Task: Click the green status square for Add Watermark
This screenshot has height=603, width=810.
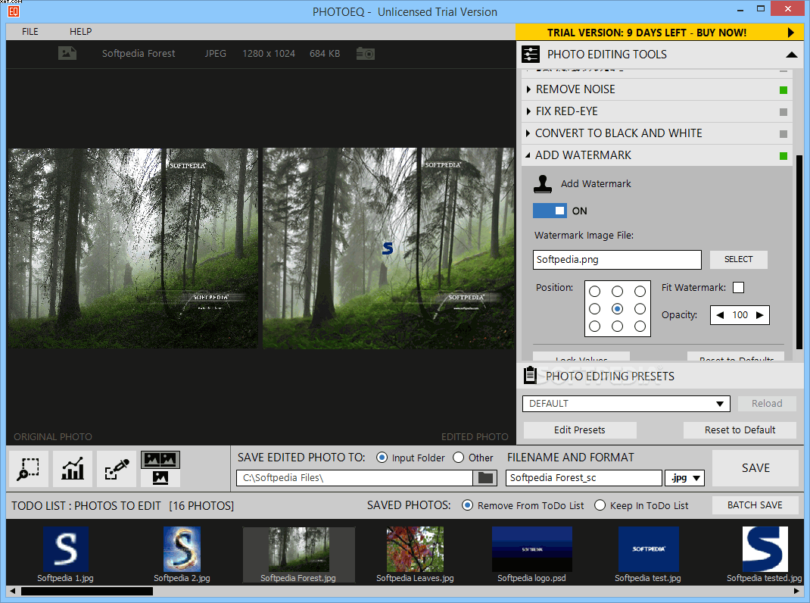Action: 784,155
